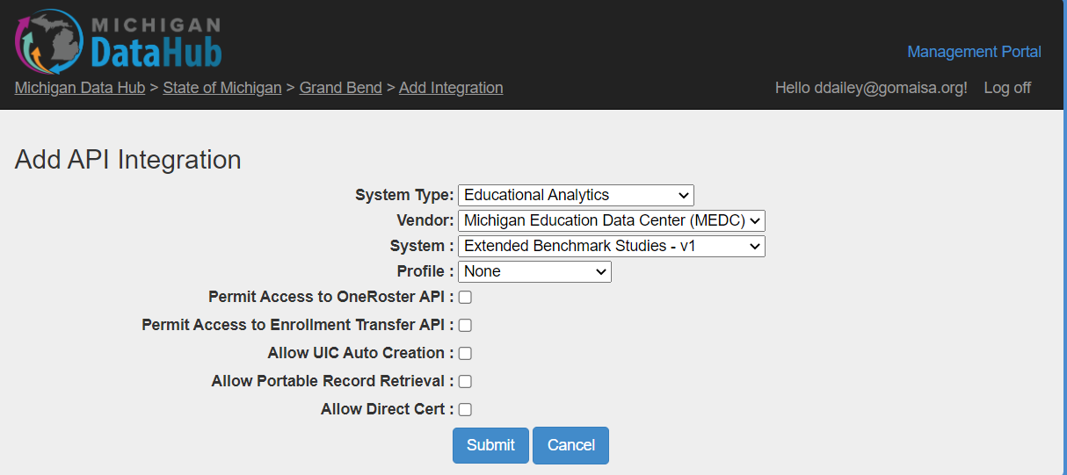Click the Permit Access to Enrollment Transfer API label
Viewport: 1067px width, 475px height.
(x=298, y=325)
